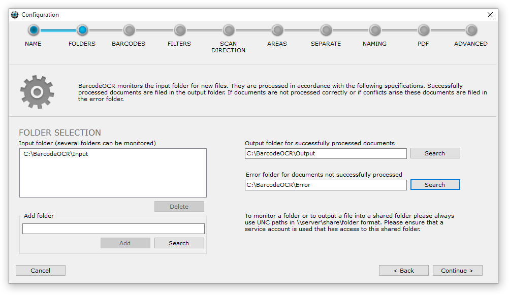509x295 pixels.
Task: Click the PDF step label
Action: click(x=423, y=44)
